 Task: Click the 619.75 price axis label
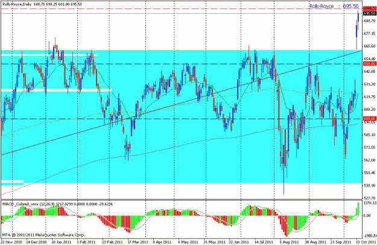pos(370,97)
